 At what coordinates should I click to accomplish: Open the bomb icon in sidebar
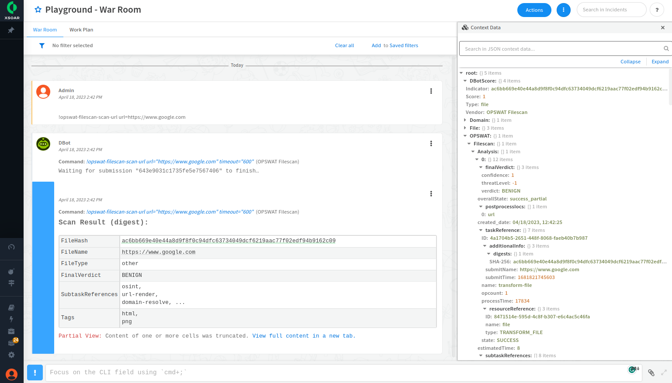coord(11,271)
